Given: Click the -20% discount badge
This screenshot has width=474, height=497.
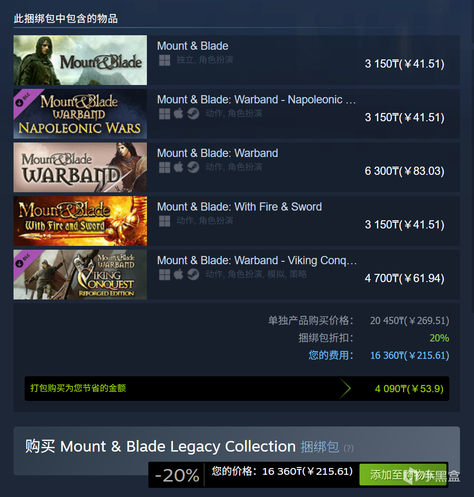Looking at the screenshot, I should [x=177, y=475].
